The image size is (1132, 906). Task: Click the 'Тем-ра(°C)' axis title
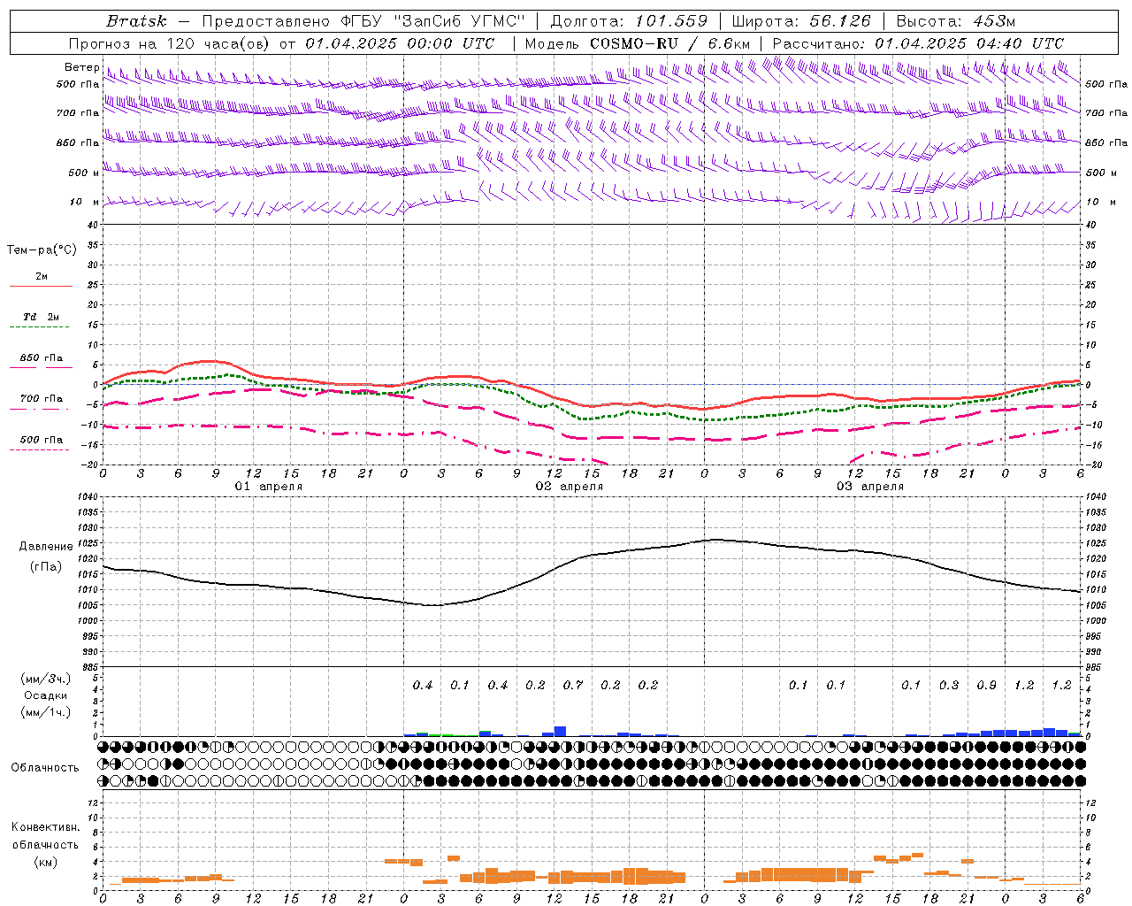coord(42,250)
